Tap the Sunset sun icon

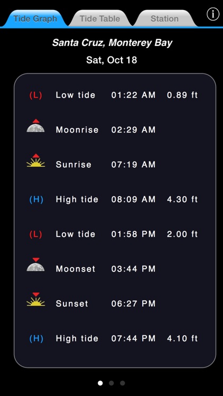click(x=35, y=299)
